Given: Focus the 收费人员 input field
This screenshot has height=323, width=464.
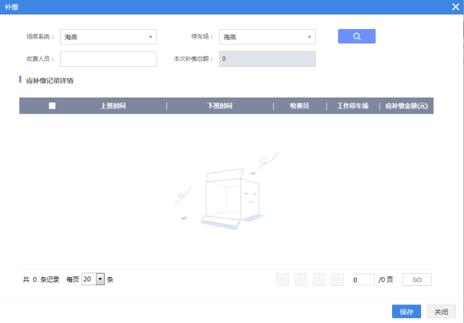Looking at the screenshot, I should [x=108, y=59].
